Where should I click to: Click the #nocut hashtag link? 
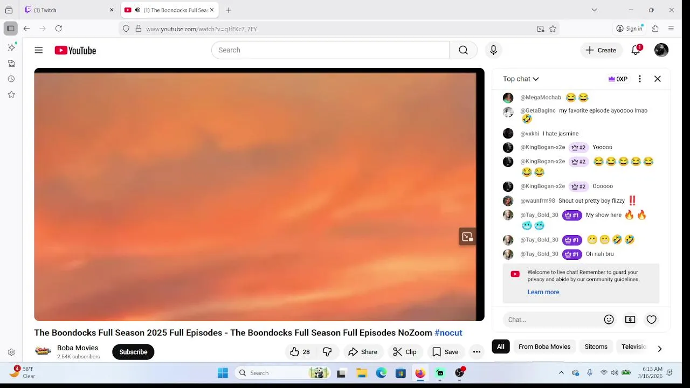448,332
